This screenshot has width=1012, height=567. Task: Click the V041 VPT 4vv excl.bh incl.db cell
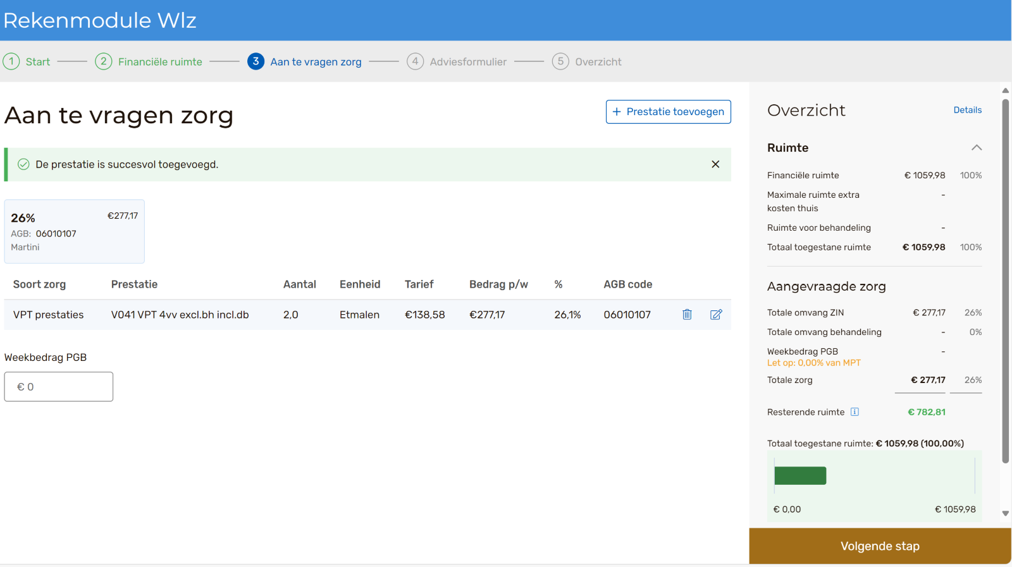[180, 315]
